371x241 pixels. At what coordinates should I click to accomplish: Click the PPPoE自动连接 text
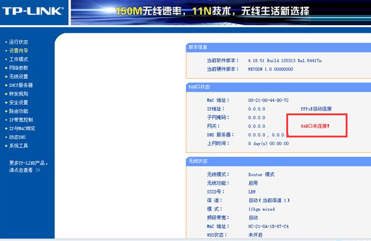point(316,108)
